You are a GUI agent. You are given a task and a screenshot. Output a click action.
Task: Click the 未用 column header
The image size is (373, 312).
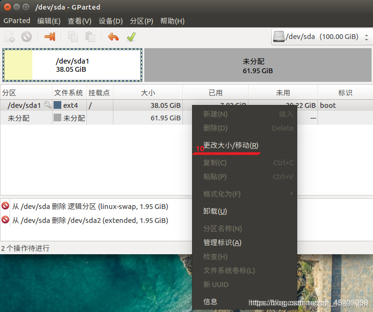[283, 92]
